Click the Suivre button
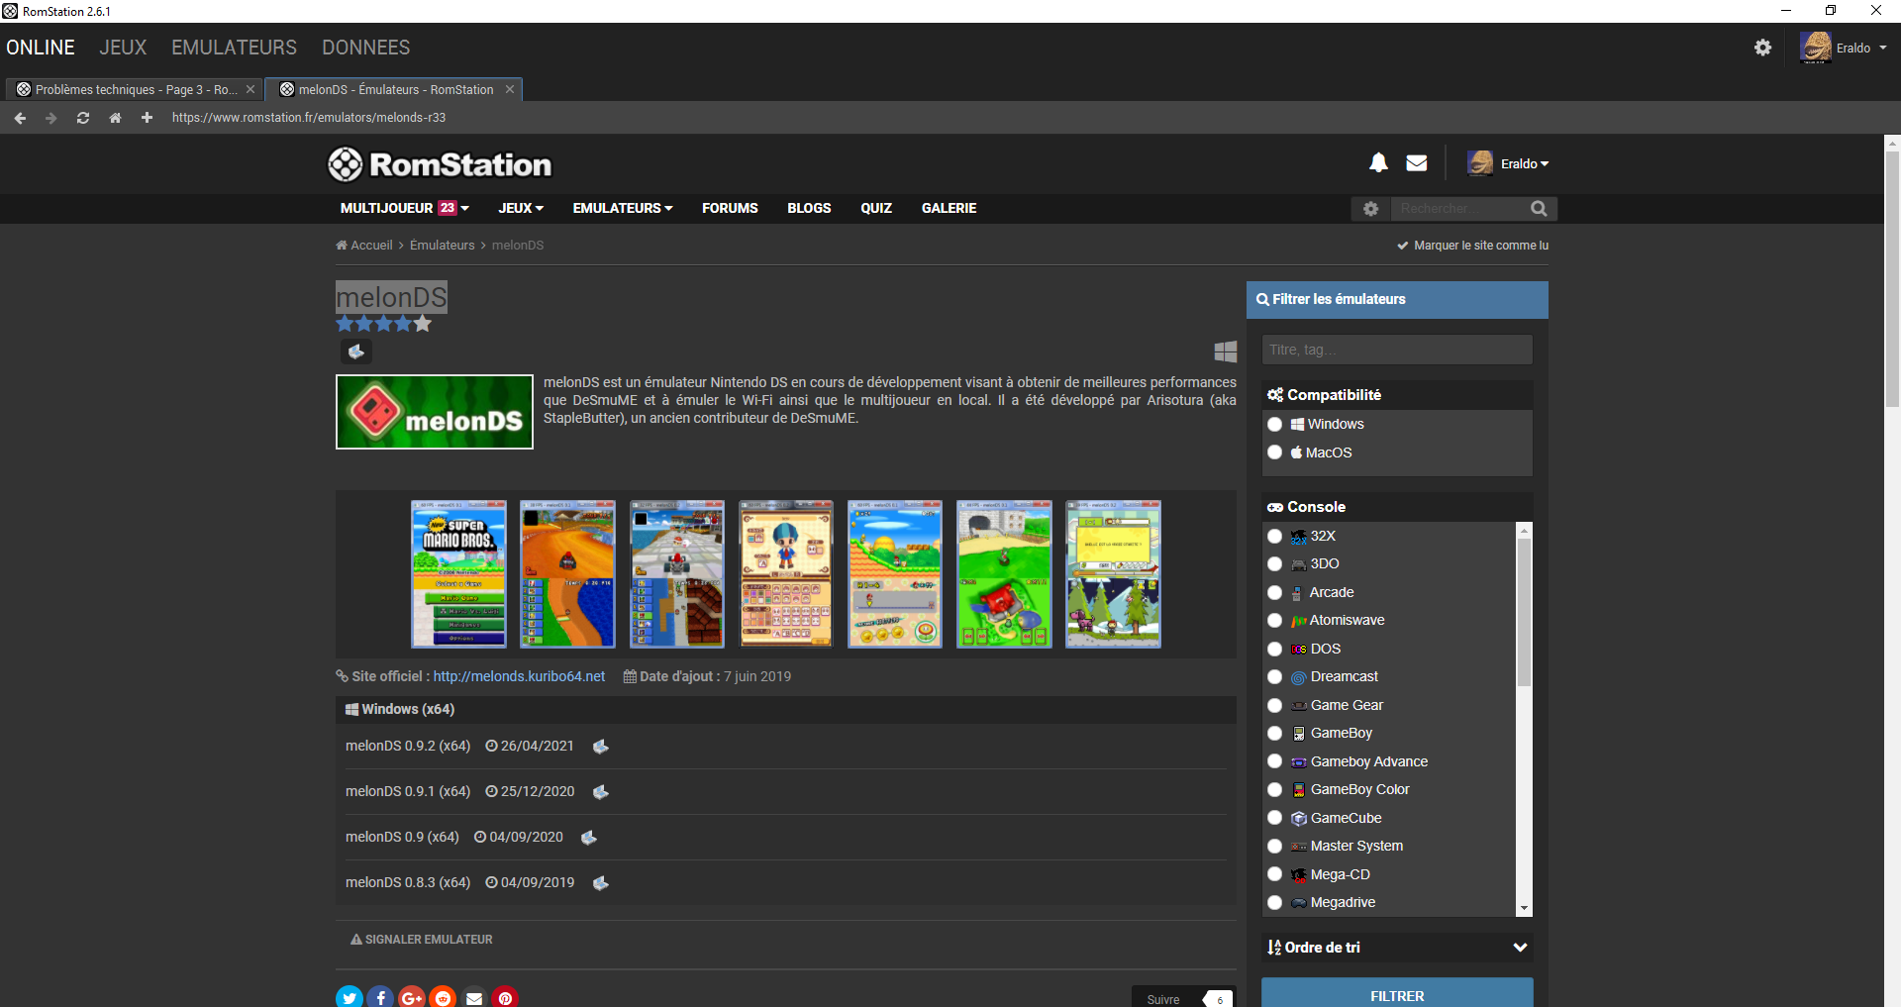1901x1007 pixels. point(1163,998)
